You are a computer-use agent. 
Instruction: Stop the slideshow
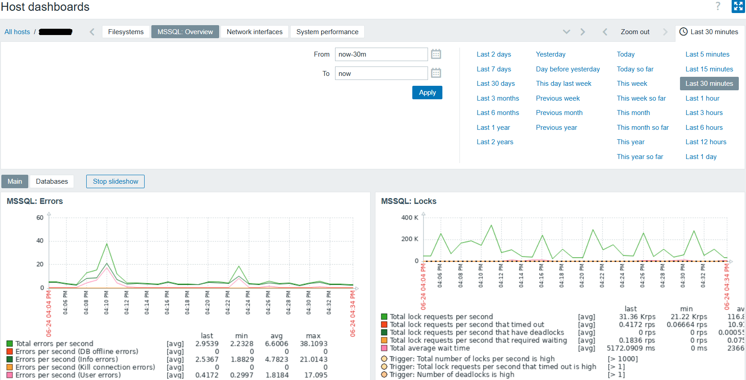point(115,181)
